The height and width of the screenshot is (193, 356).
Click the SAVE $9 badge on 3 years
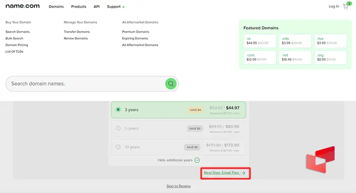click(195, 110)
